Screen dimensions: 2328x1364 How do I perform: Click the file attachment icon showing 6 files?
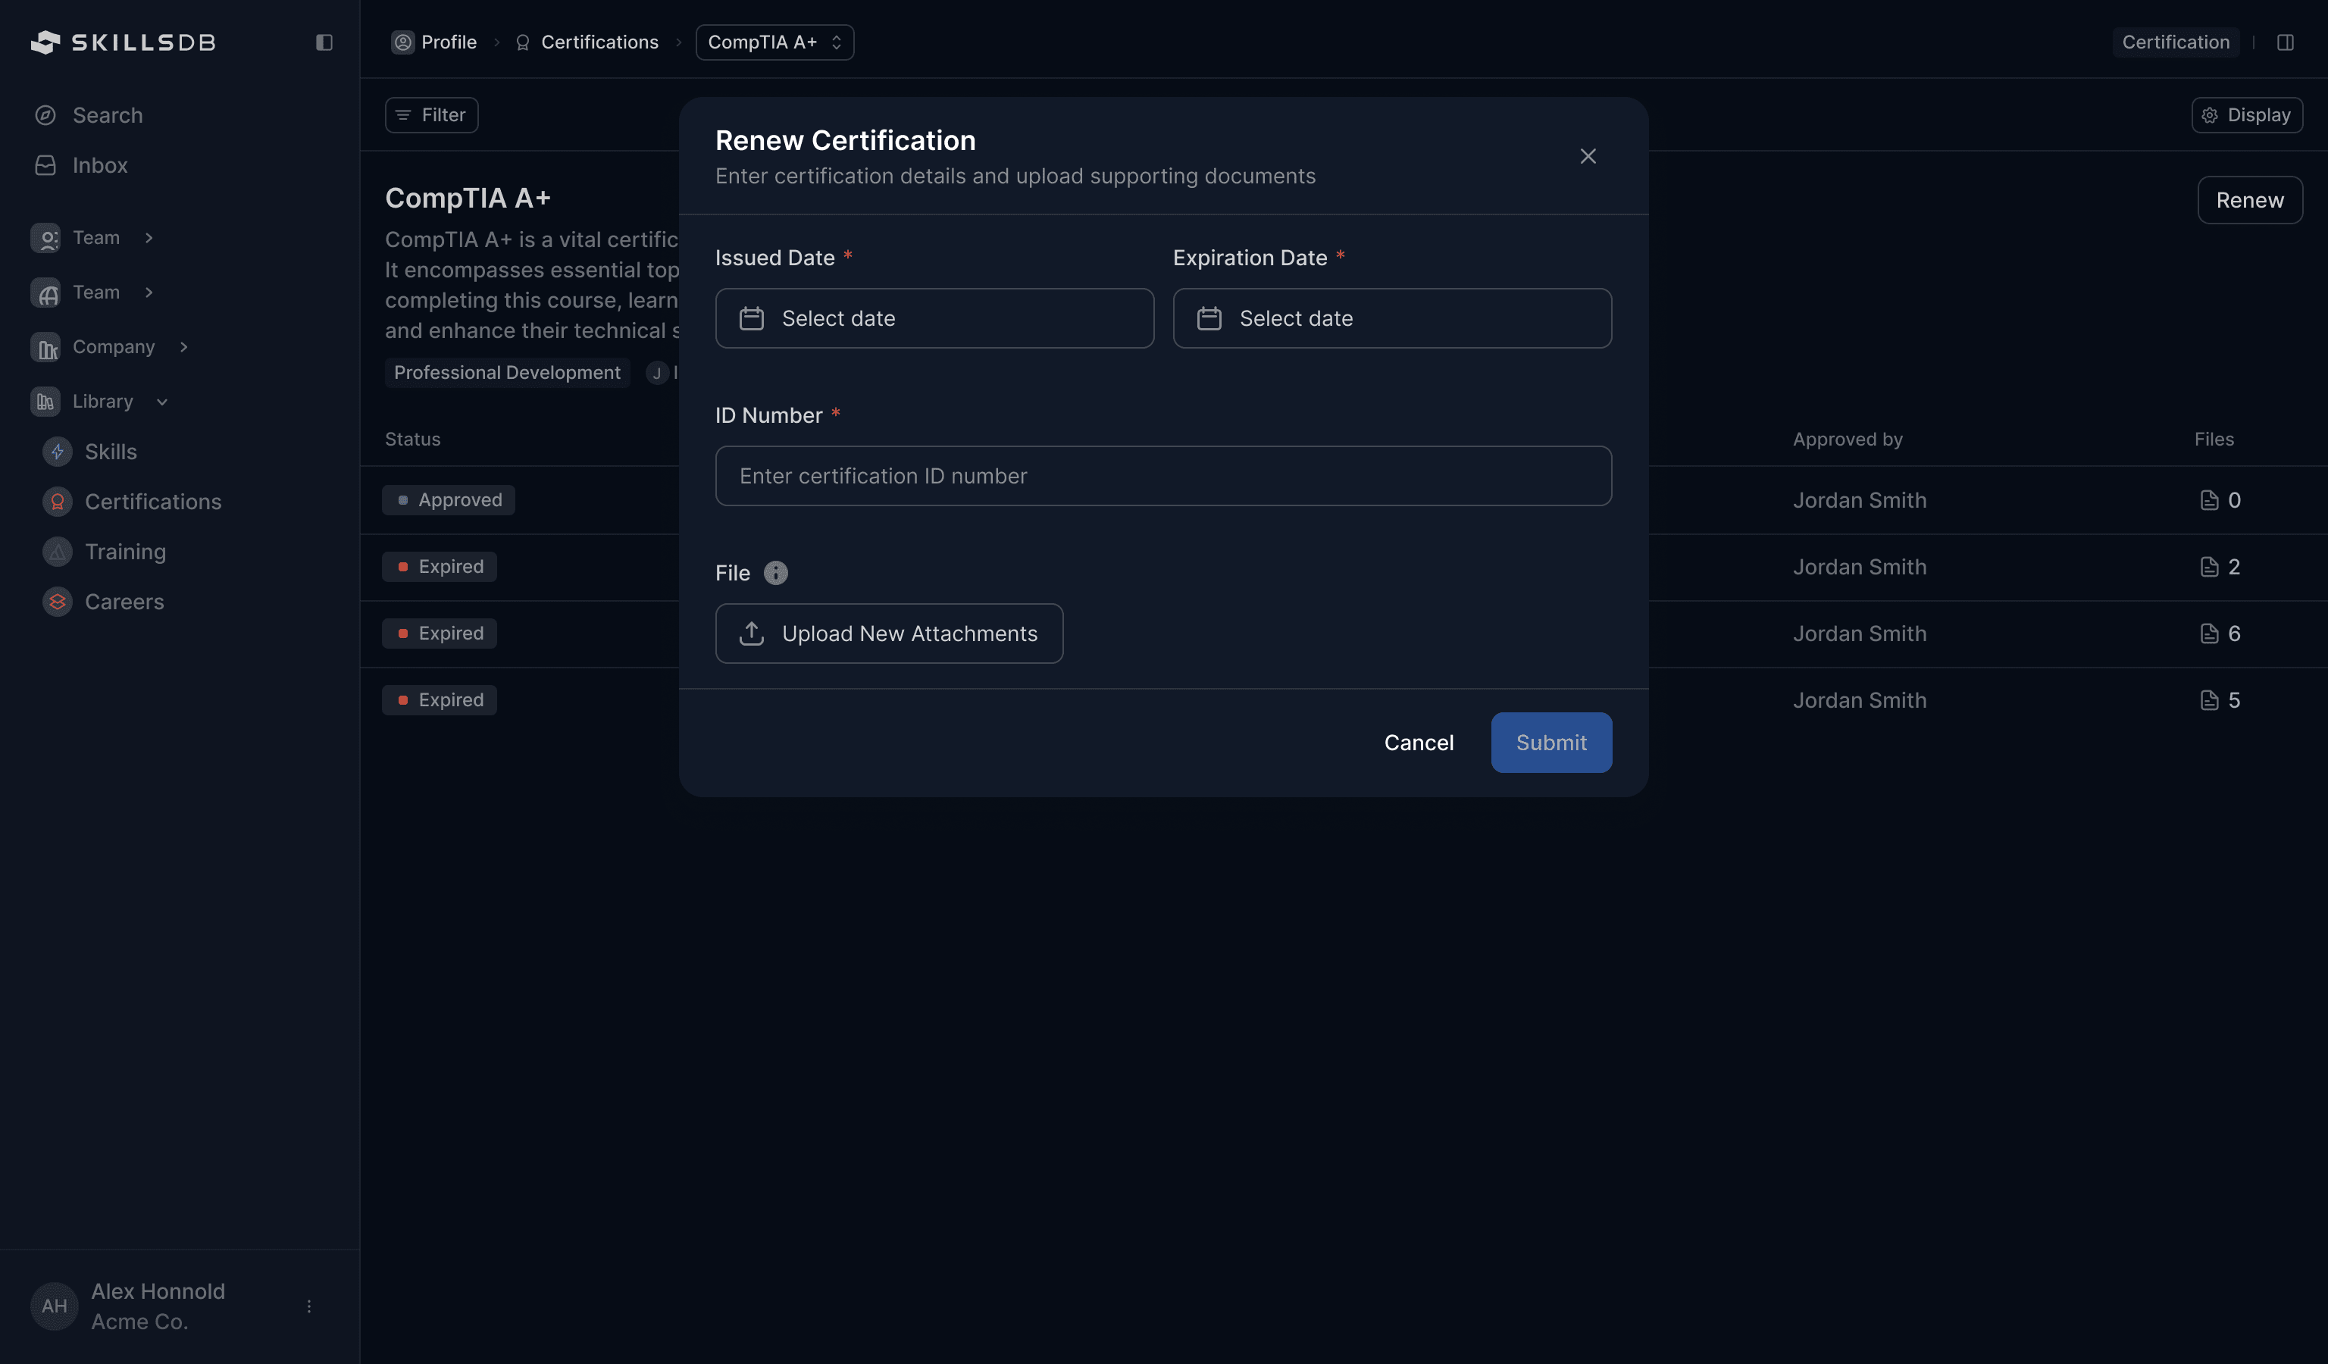[x=2210, y=633]
